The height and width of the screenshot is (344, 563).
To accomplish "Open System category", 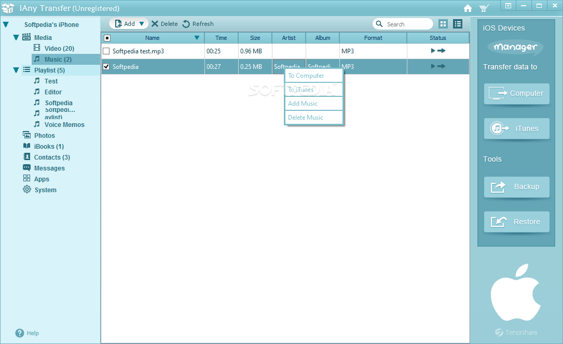I will pos(45,190).
